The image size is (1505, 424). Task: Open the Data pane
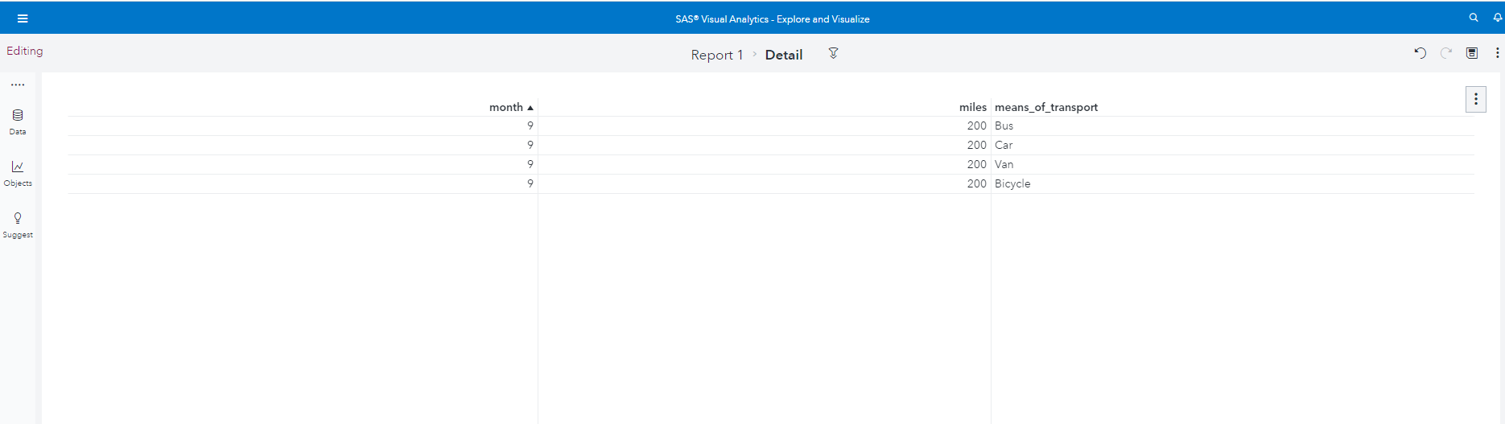pyautogui.click(x=18, y=121)
